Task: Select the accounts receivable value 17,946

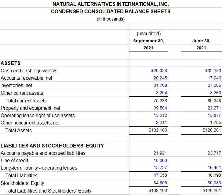Action: pyautogui.click(x=214, y=78)
